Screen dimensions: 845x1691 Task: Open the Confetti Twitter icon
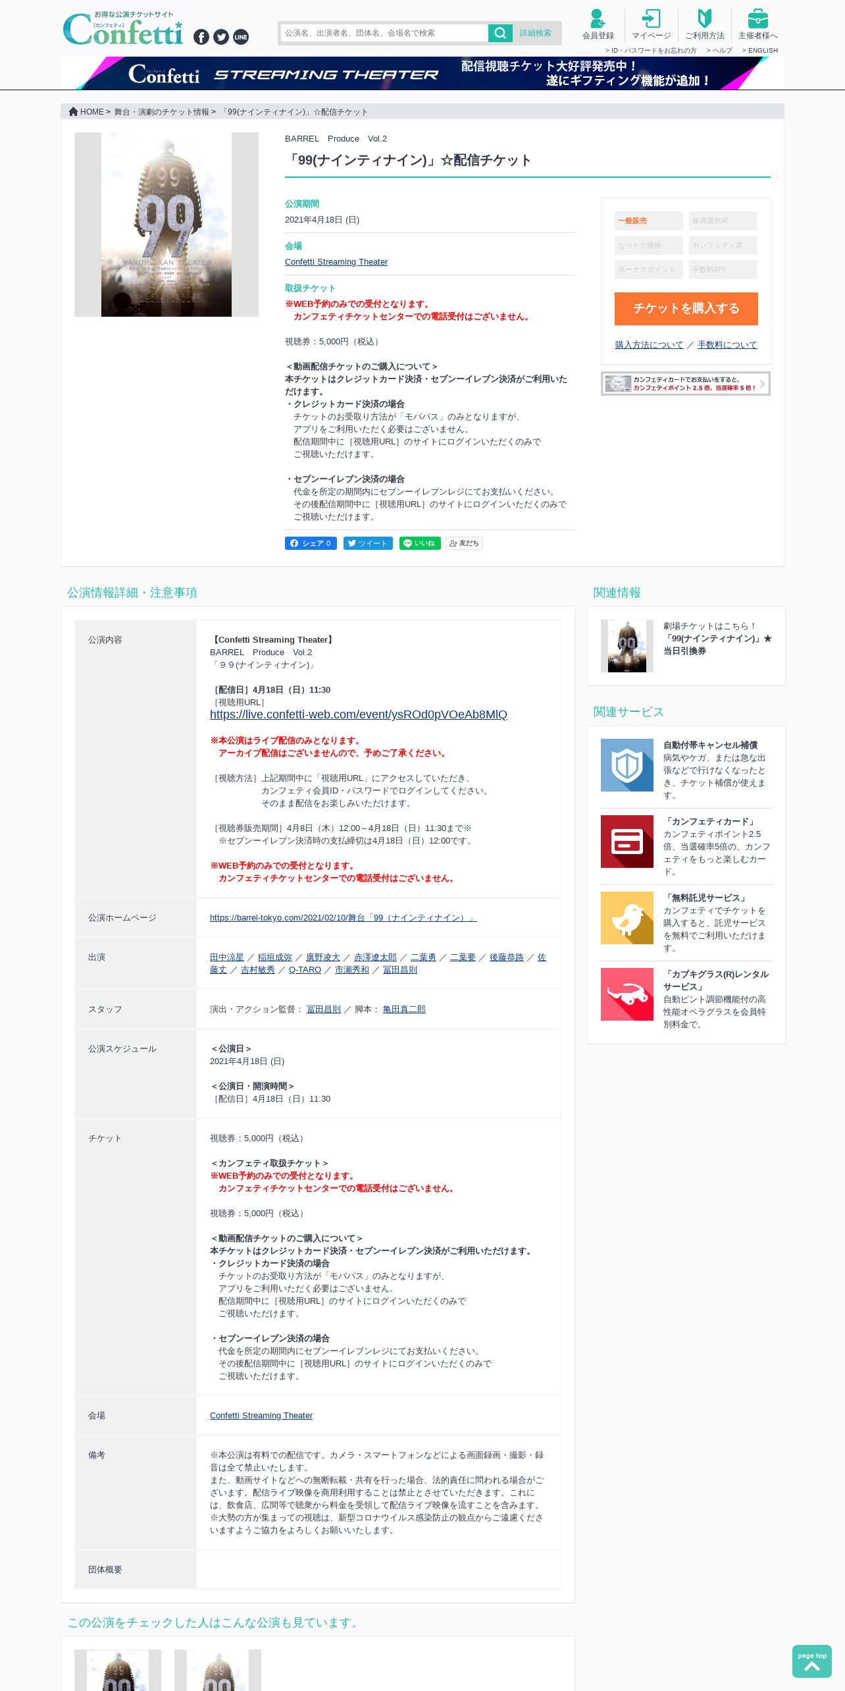coord(221,37)
